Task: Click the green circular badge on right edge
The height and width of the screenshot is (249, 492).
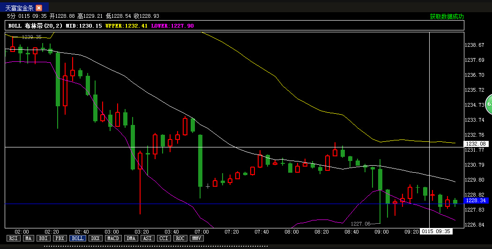Action: click(489, 102)
